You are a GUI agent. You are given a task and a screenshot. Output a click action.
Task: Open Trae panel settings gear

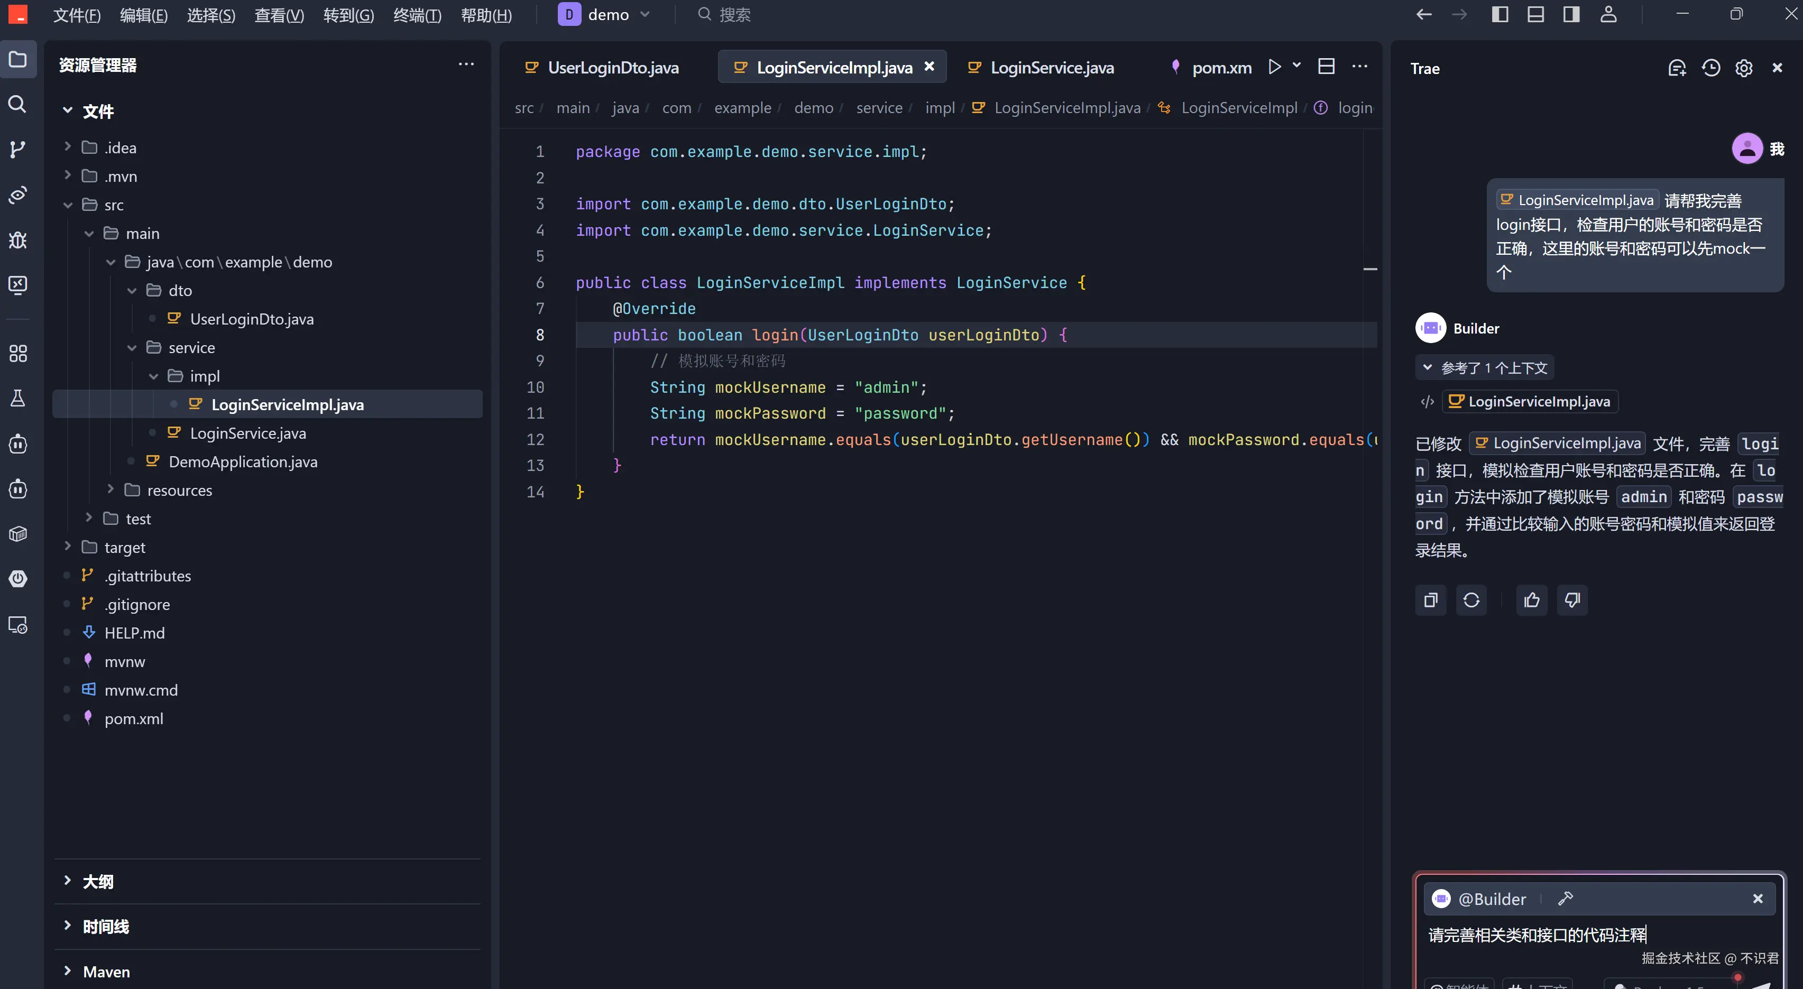click(x=1743, y=68)
